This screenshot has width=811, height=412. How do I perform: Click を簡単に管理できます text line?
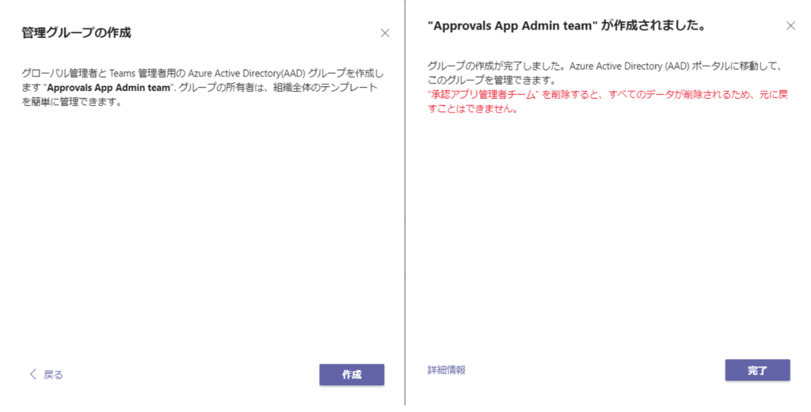coord(71,103)
